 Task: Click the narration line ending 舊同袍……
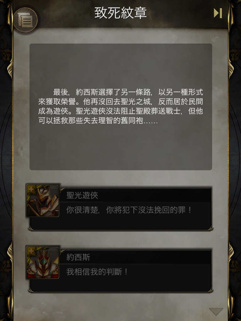98,121
